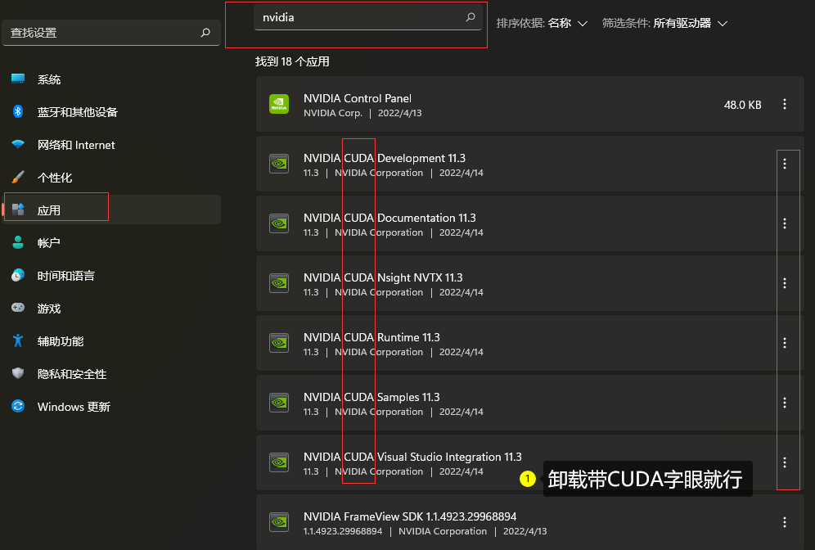Click the gaming controller icon
815x550 pixels.
coord(18,307)
